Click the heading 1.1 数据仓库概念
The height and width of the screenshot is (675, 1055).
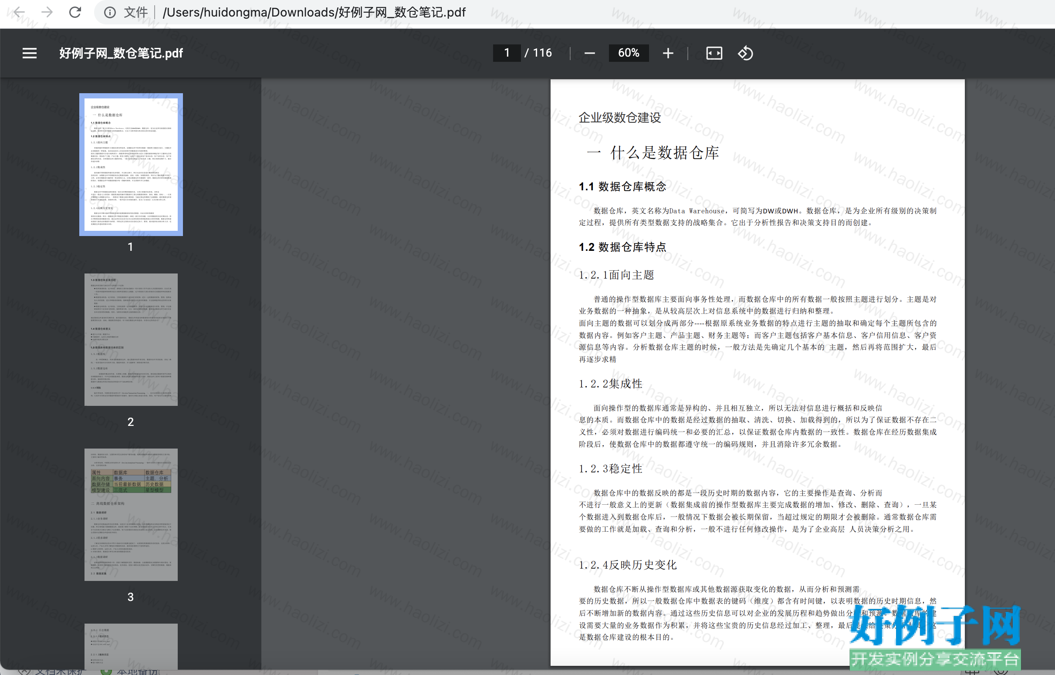click(622, 187)
